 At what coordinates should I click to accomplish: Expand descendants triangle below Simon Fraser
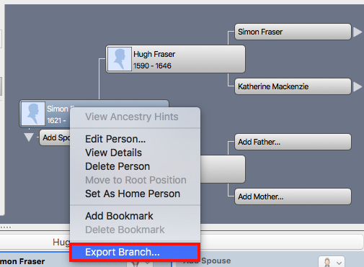[x=29, y=137]
